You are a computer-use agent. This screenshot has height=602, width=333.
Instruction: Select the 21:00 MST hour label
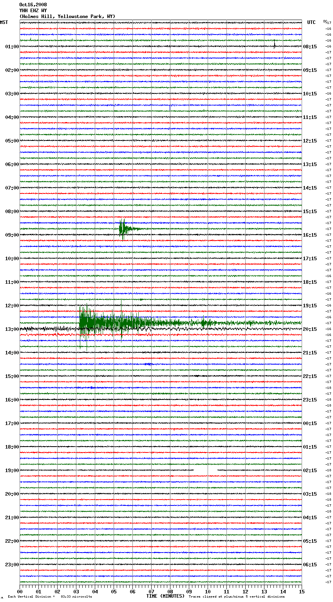click(12, 518)
